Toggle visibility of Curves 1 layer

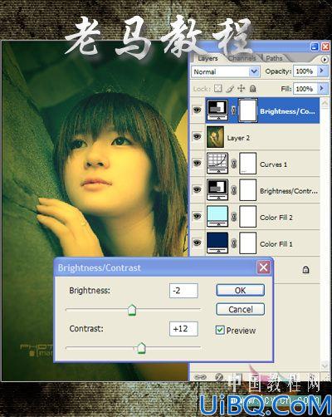tap(197, 163)
